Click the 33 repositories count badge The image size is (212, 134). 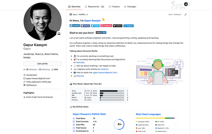[x=102, y=7]
